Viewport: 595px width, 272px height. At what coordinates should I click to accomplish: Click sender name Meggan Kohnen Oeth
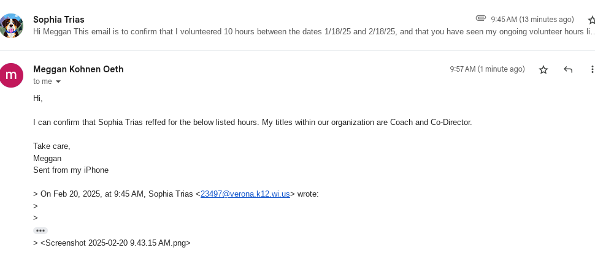(x=79, y=69)
